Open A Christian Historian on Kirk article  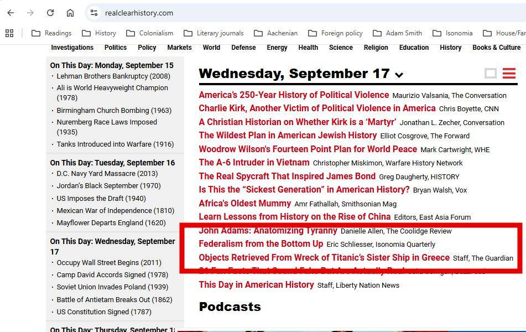coord(297,122)
